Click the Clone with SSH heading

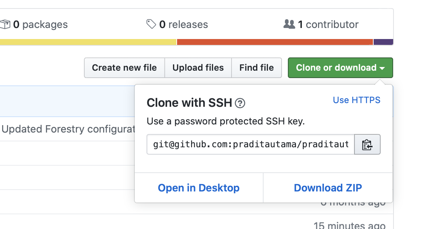tap(189, 103)
